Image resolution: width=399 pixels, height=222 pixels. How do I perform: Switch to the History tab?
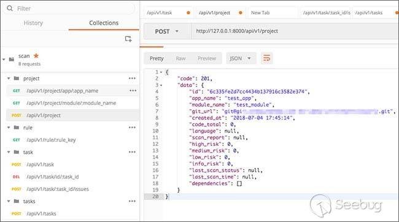pos(33,23)
